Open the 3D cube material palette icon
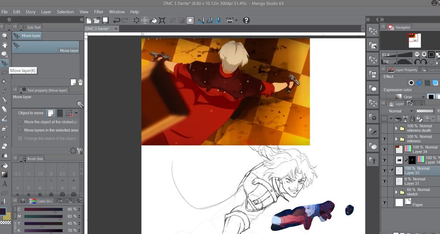Screen dimensions: 440x234 point(373,146)
